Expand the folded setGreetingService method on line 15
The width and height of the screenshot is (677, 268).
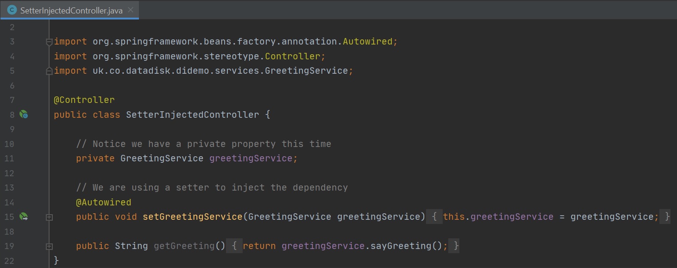coord(49,217)
